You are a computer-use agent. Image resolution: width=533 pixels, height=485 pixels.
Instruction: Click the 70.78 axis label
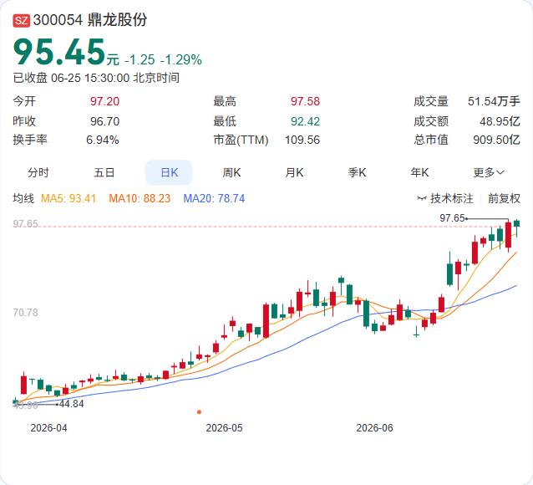pyautogui.click(x=26, y=313)
